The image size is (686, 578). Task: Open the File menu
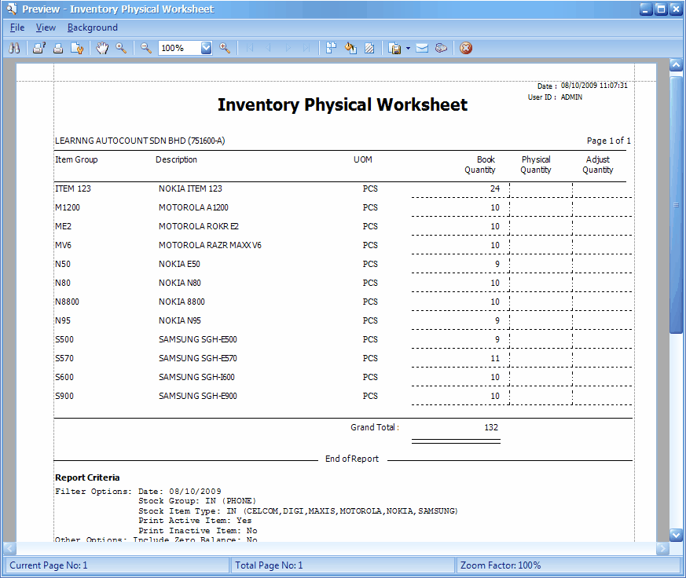tap(17, 27)
